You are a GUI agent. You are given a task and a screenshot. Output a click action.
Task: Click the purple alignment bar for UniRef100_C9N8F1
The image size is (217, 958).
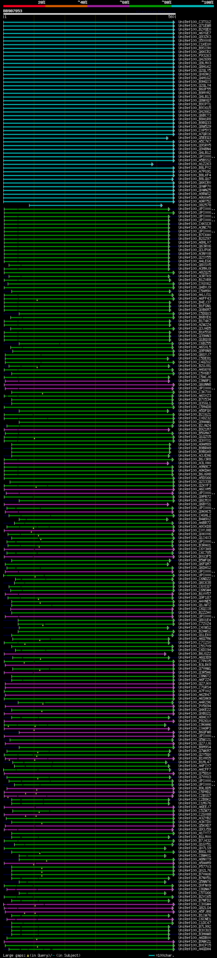pyautogui.click(x=87, y=381)
